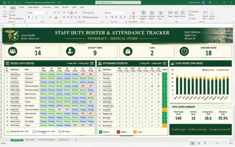
Task: Add a new sheet with plus button
Action: pyautogui.click(x=76, y=140)
